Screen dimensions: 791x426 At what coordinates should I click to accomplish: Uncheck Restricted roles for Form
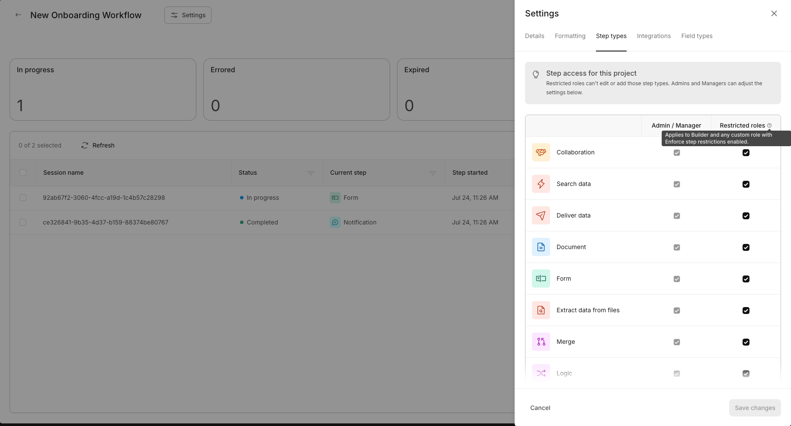(746, 279)
